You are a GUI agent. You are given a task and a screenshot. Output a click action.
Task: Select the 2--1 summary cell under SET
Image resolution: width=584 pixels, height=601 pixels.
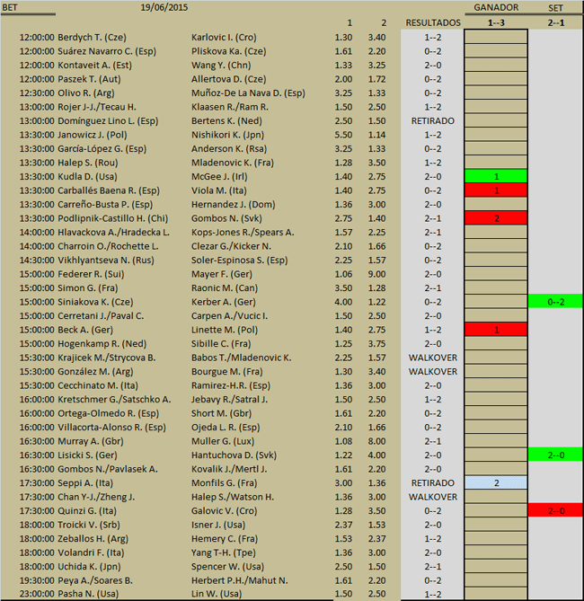[x=555, y=23]
